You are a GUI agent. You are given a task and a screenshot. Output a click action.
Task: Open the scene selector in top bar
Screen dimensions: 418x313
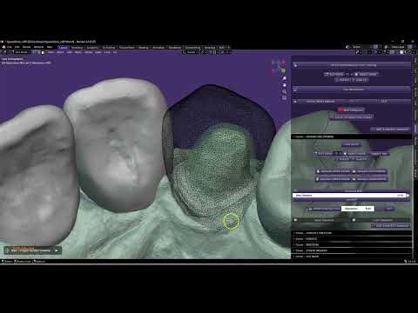click(x=361, y=47)
